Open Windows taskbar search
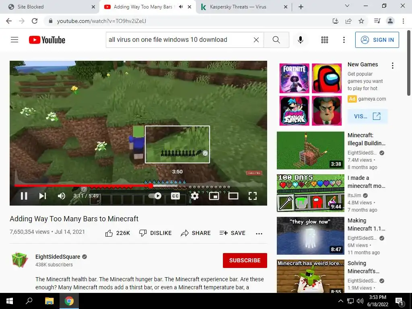The height and width of the screenshot is (309, 412). [29, 301]
